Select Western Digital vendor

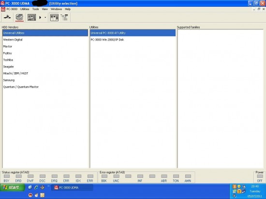[45, 40]
